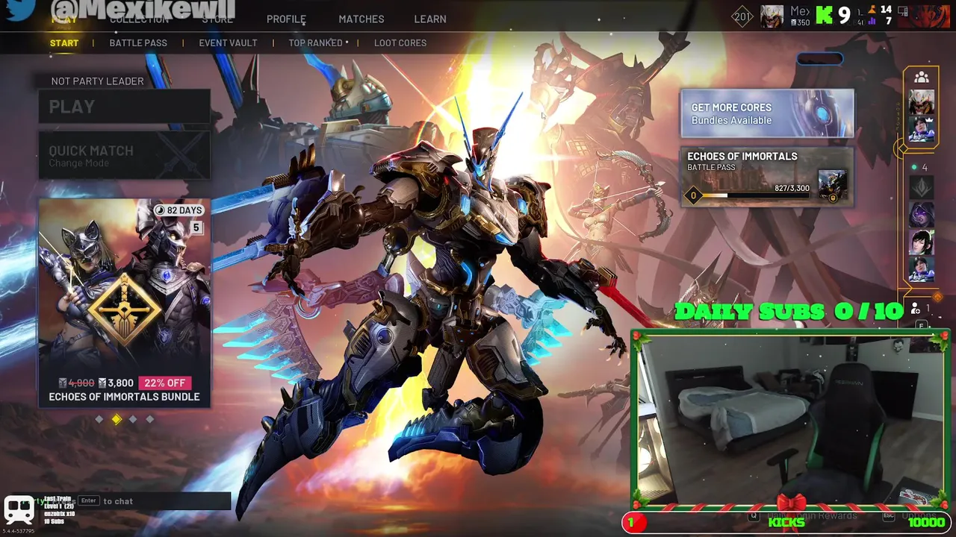Switch to the Battle Pass sub-tab
Image resolution: width=956 pixels, height=537 pixels.
(138, 43)
